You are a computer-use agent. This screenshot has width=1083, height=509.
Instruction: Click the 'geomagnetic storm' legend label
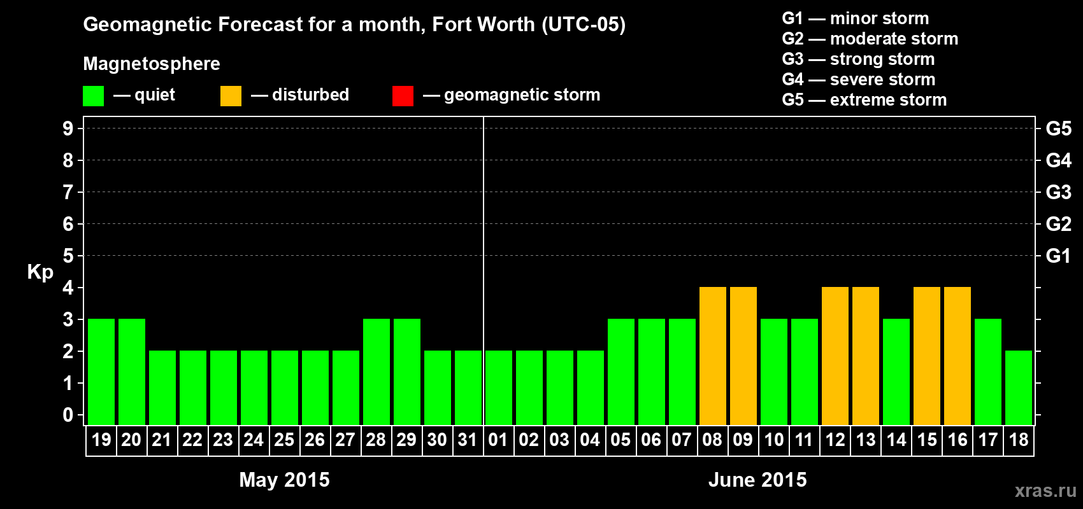[522, 95]
